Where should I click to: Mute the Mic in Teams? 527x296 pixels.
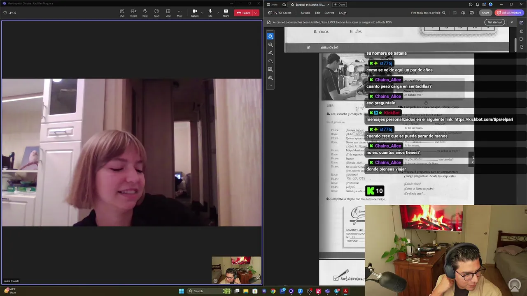[x=210, y=13]
